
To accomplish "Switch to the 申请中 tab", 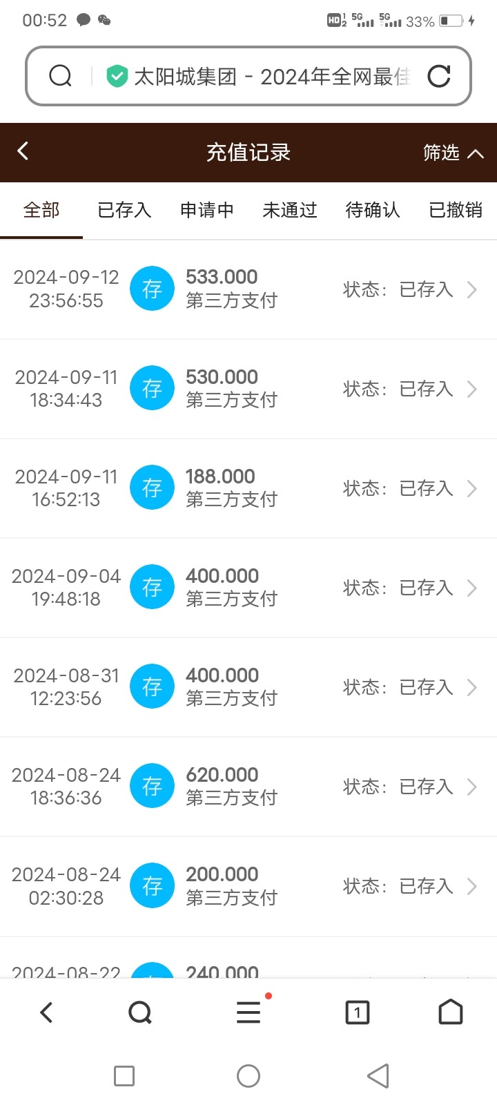I will tap(207, 210).
